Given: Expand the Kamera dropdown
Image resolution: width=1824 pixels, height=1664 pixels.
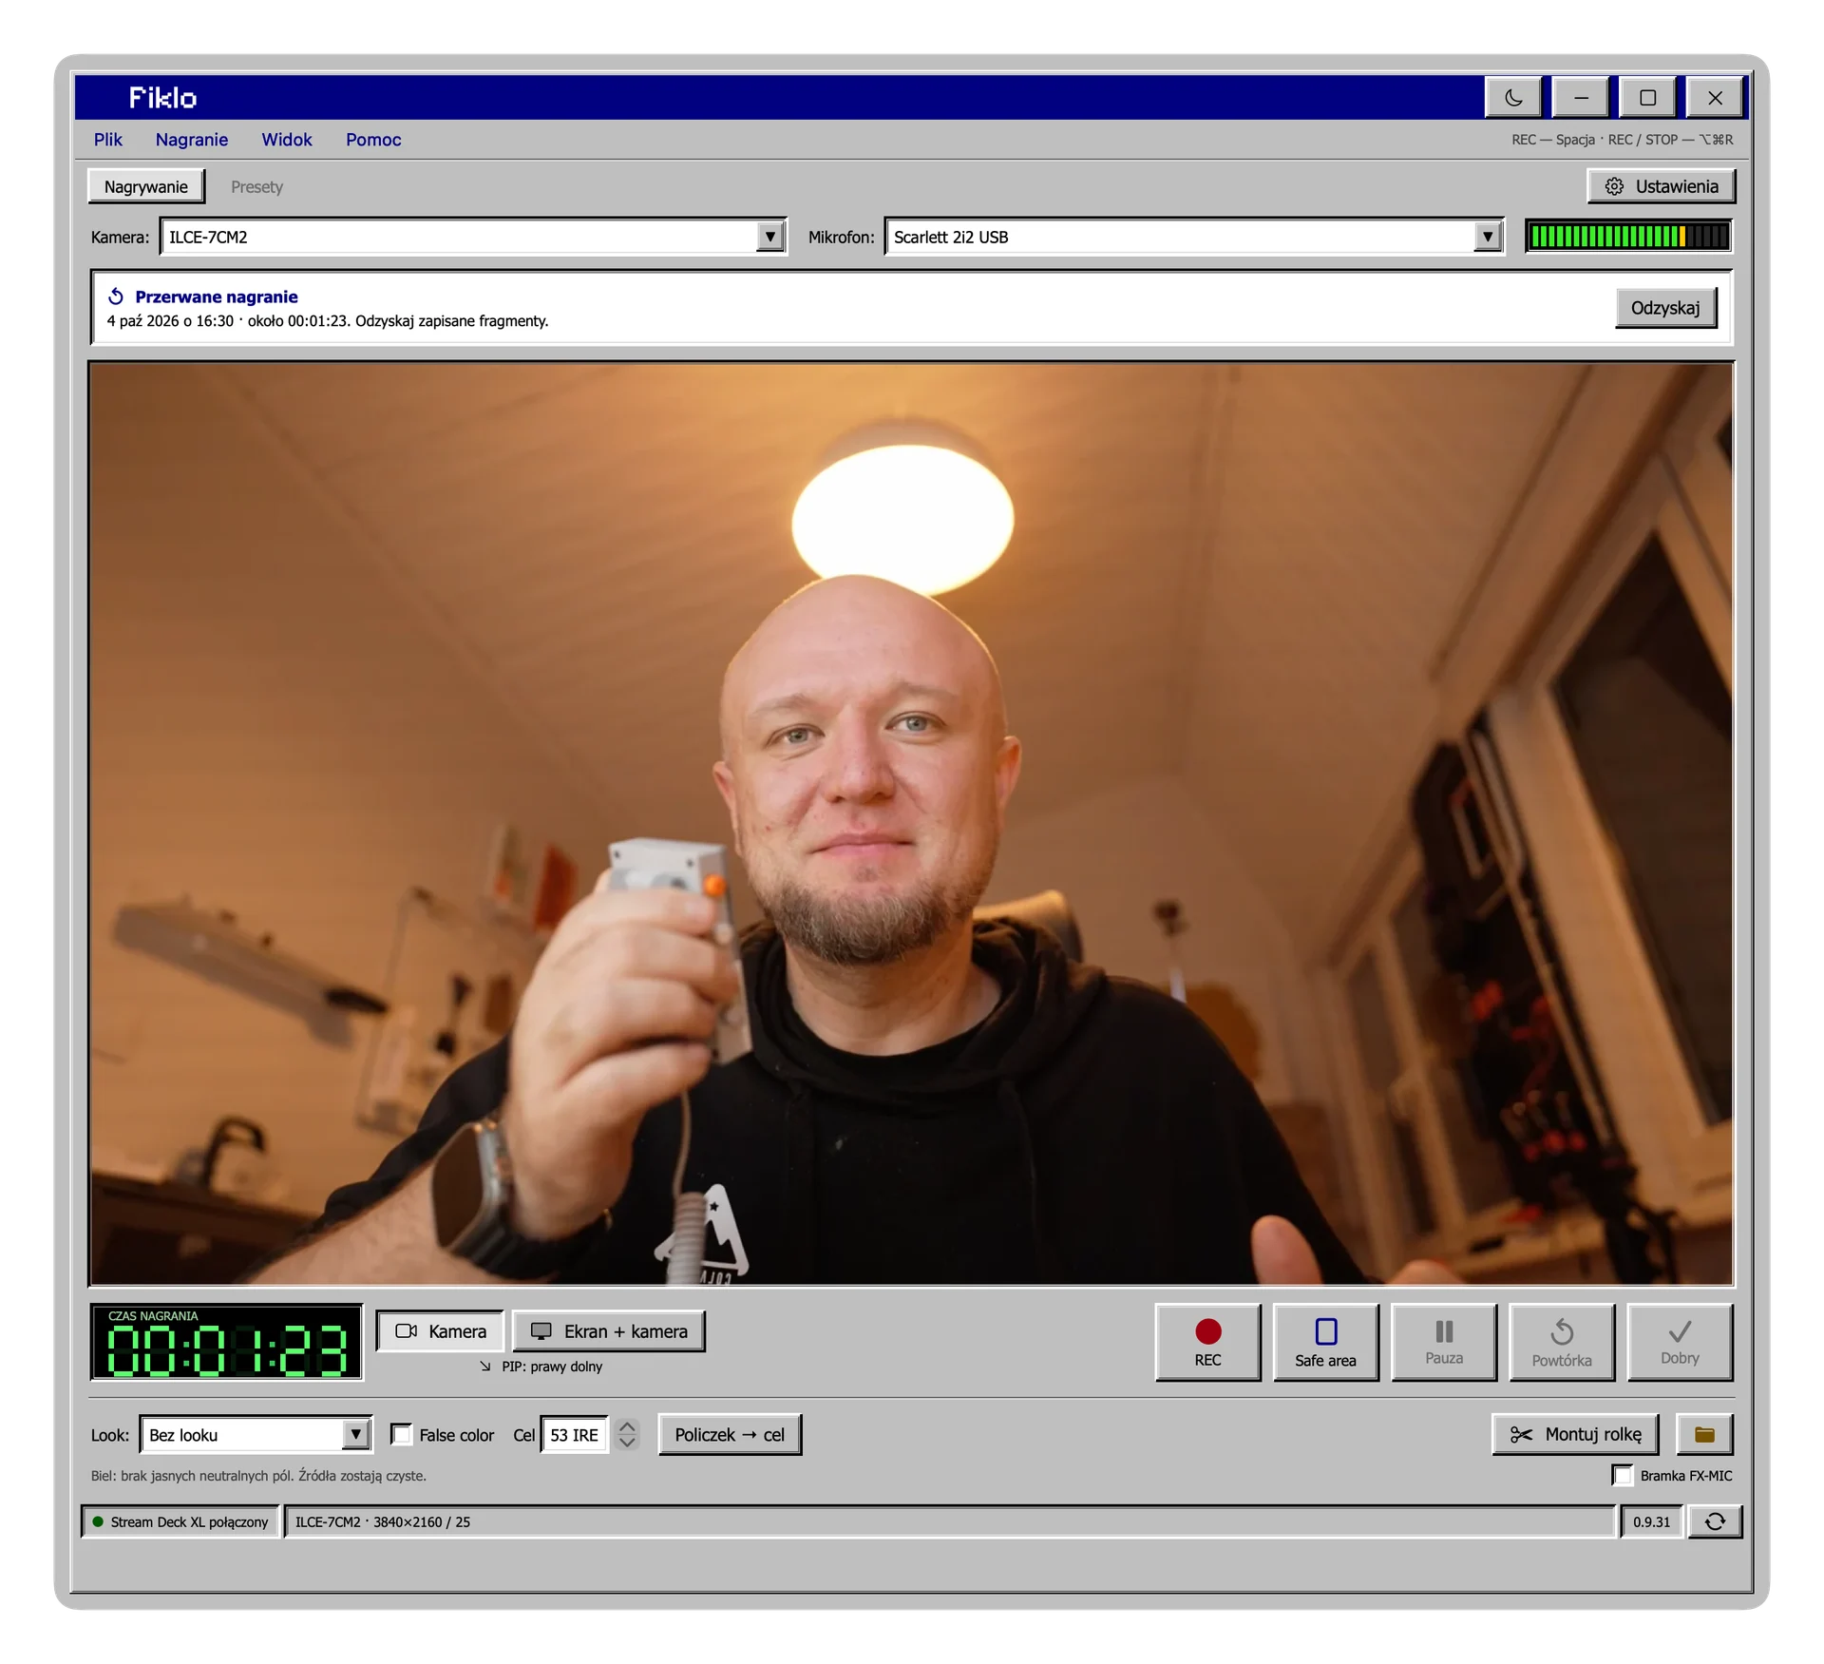Looking at the screenshot, I should click(x=769, y=237).
